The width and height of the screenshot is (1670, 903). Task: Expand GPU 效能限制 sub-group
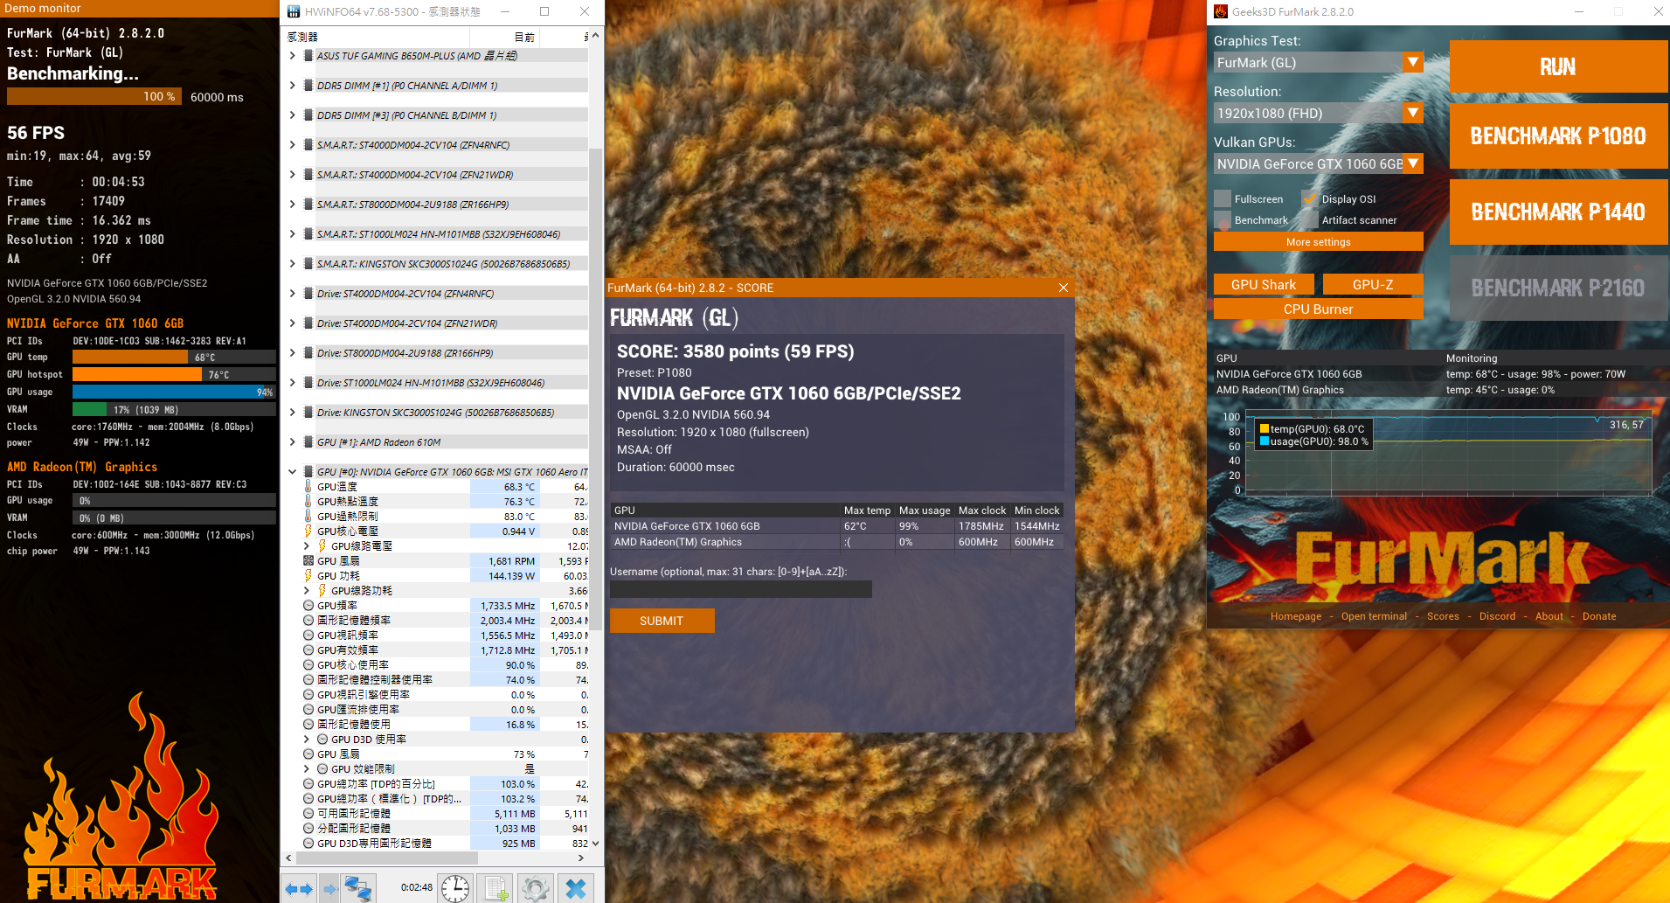(307, 769)
